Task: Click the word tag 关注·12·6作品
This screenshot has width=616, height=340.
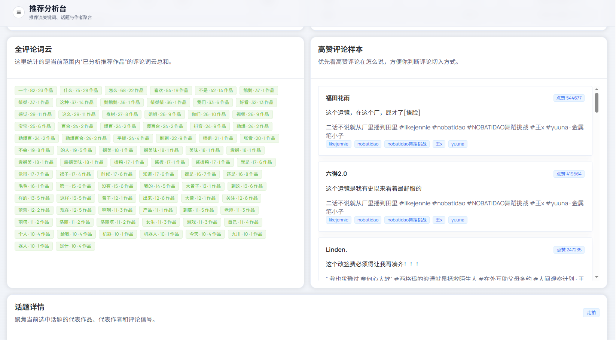Action: (241, 198)
